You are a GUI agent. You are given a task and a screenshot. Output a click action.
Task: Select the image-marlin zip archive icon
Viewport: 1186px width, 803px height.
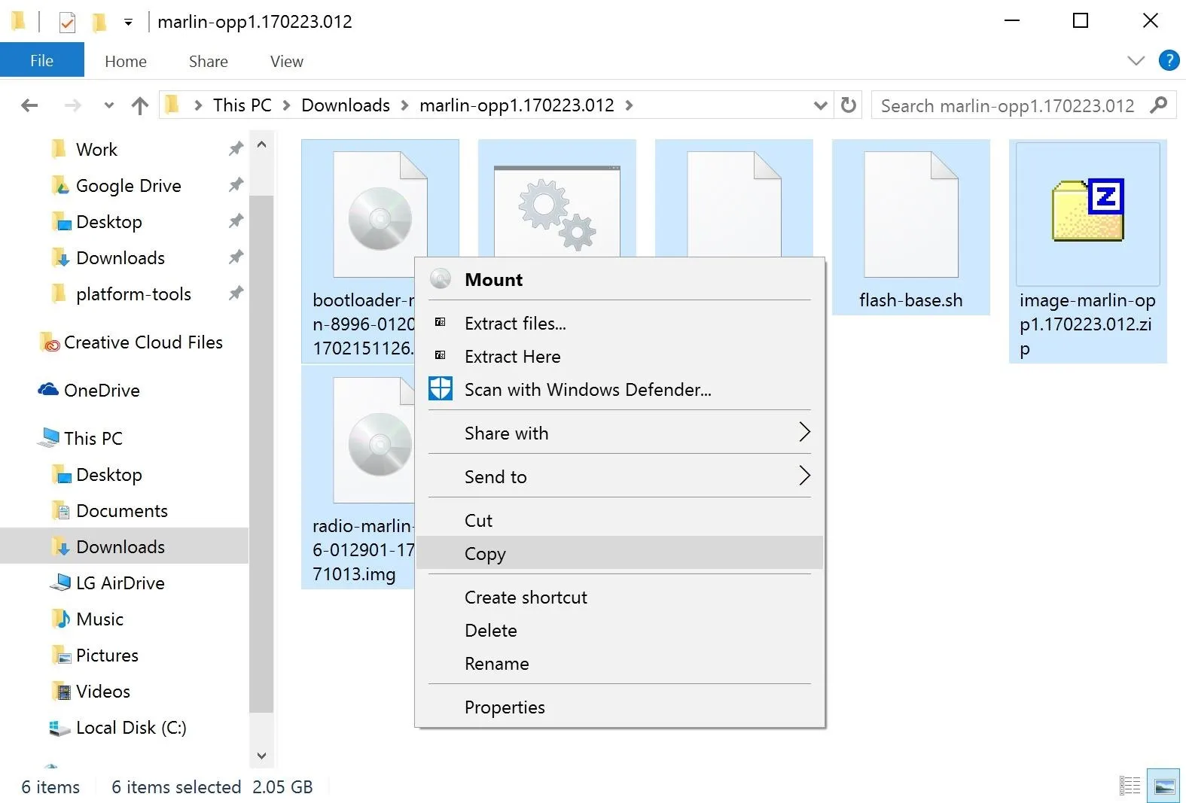click(x=1087, y=210)
